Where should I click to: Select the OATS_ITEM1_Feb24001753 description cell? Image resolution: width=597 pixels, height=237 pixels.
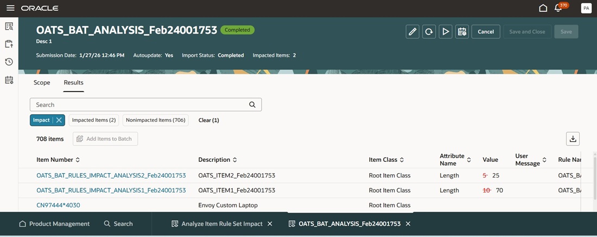[237, 190]
